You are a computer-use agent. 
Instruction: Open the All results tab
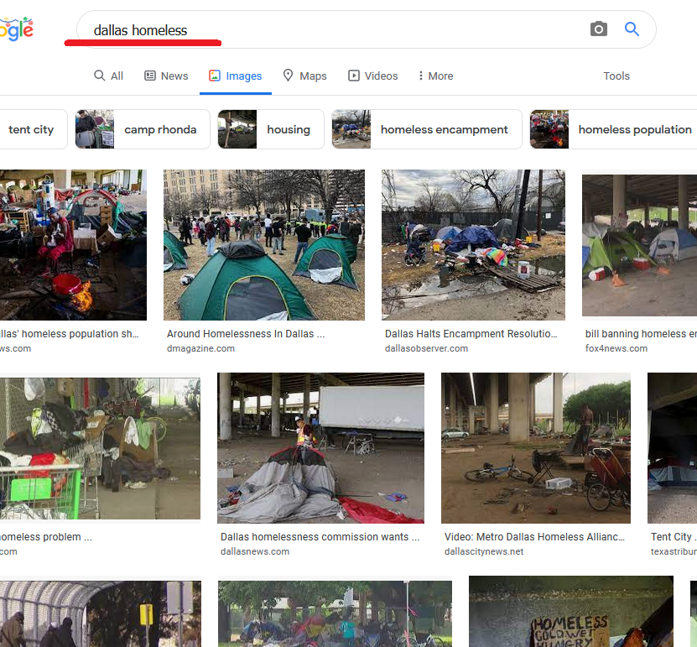coord(108,76)
